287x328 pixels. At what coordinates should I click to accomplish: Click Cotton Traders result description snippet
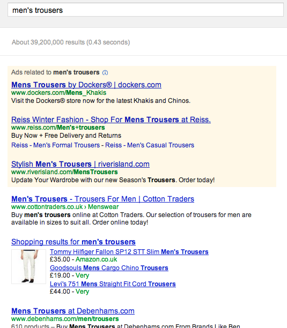click(x=131, y=219)
